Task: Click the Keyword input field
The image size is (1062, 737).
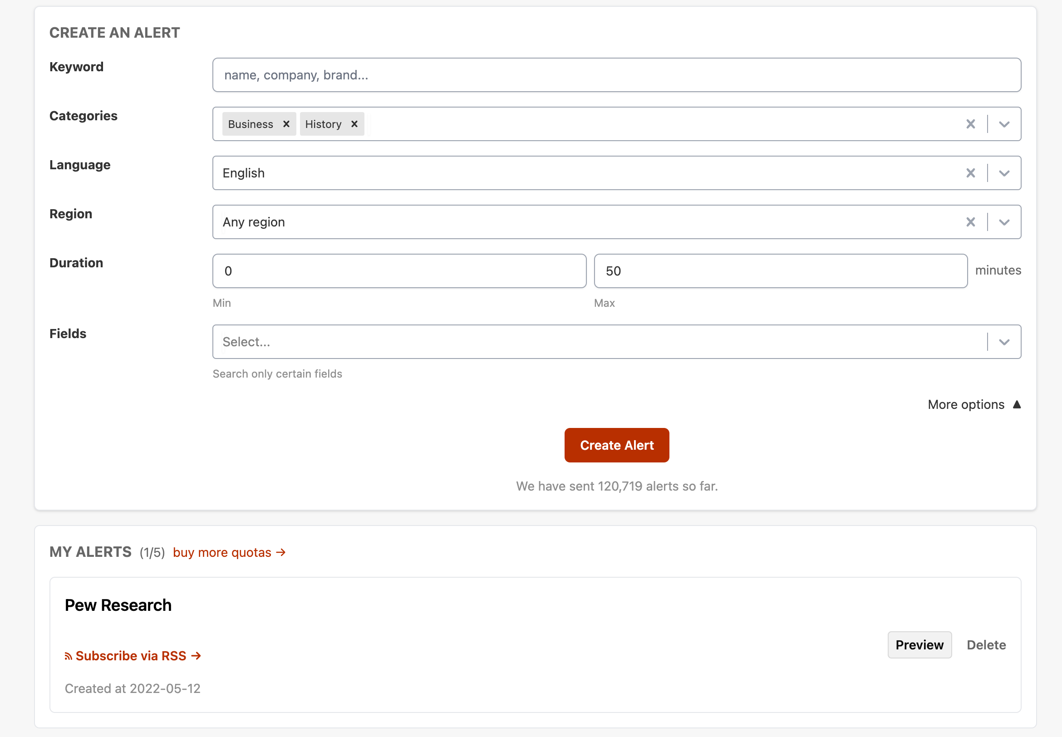Action: [x=616, y=75]
